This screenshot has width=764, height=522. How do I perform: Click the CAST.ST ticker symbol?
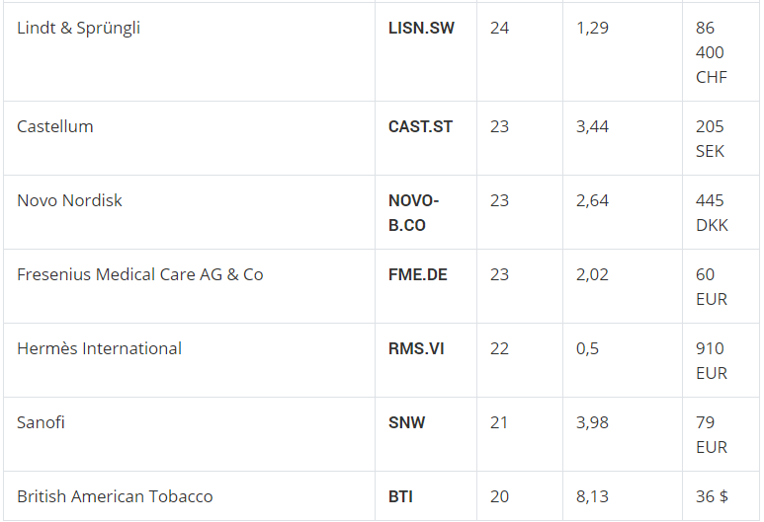(420, 127)
